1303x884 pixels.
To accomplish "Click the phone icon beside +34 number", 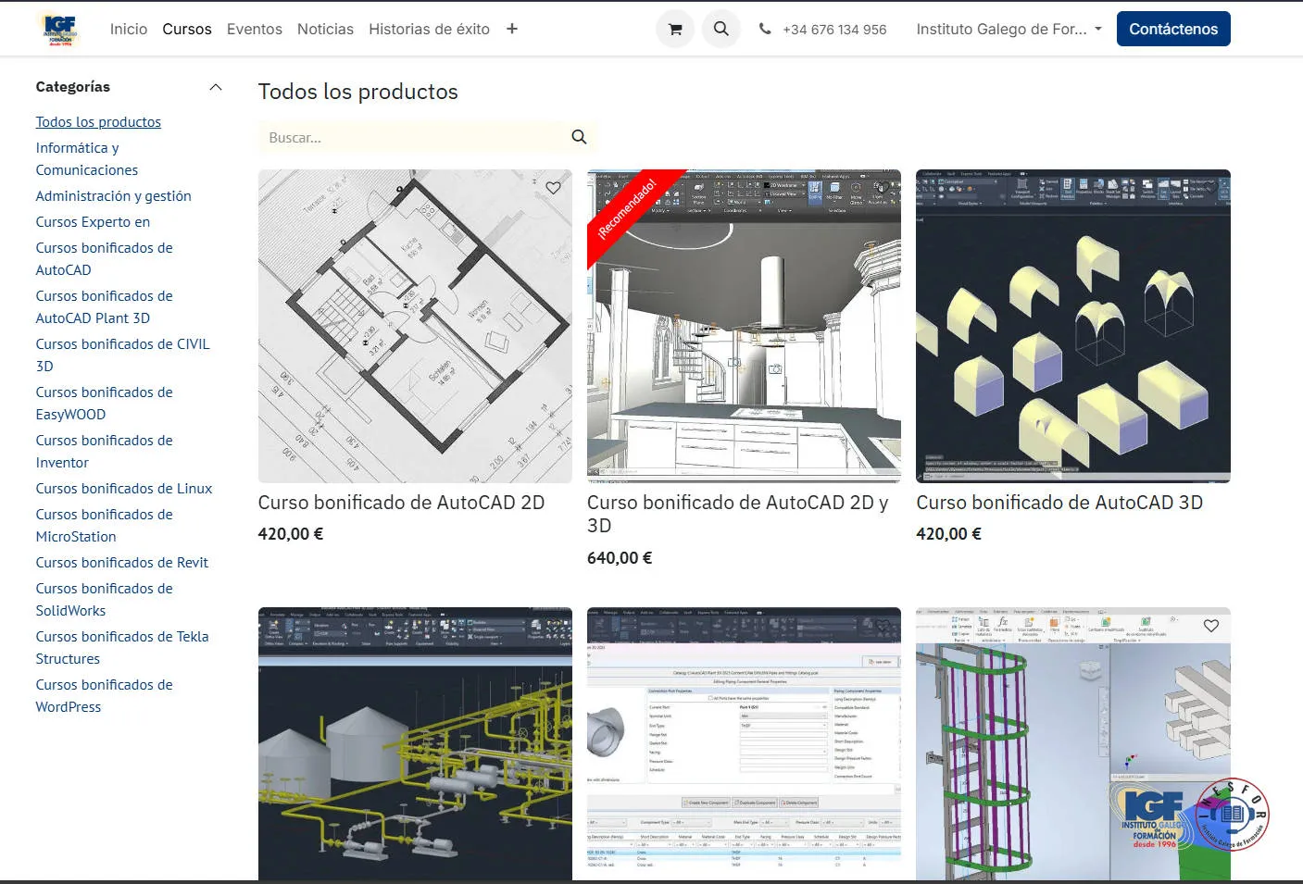I will (x=765, y=29).
